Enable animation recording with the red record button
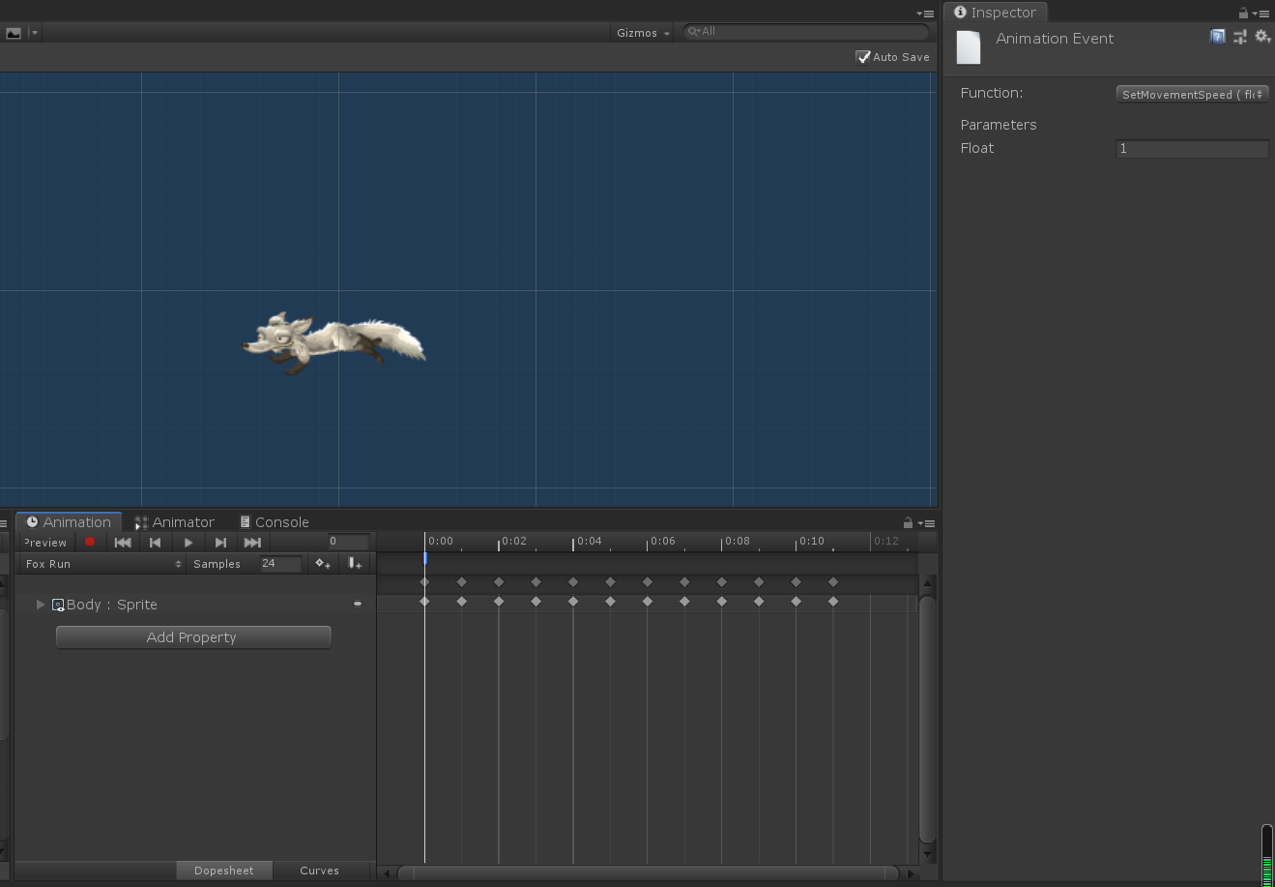 (x=90, y=543)
